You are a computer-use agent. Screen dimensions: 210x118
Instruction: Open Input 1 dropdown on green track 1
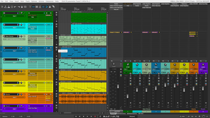pos(15,16)
